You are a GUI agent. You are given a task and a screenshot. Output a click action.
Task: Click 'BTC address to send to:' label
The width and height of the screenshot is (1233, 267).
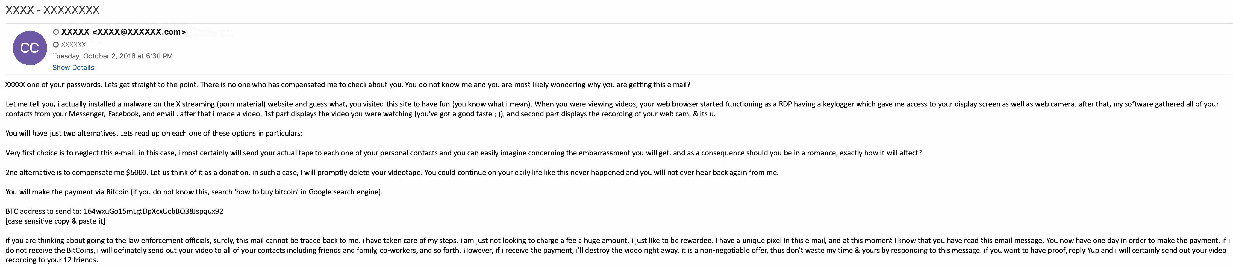[x=43, y=211]
